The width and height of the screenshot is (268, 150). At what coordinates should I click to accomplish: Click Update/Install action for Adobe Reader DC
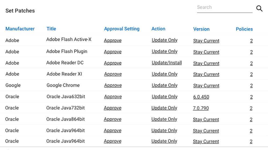point(167,63)
